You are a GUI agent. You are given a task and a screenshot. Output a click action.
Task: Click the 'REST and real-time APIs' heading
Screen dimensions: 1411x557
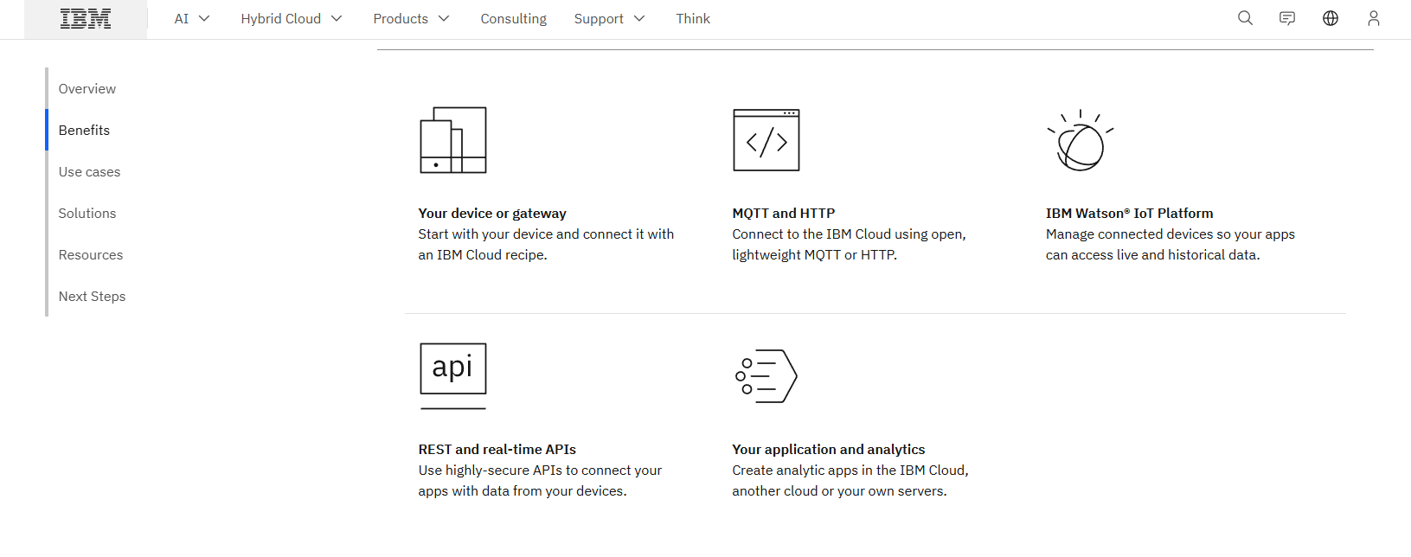[x=497, y=450]
